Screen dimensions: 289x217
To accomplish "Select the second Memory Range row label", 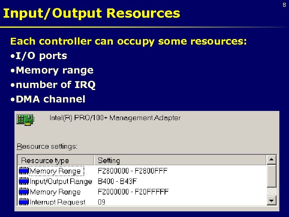I will tap(55, 192).
